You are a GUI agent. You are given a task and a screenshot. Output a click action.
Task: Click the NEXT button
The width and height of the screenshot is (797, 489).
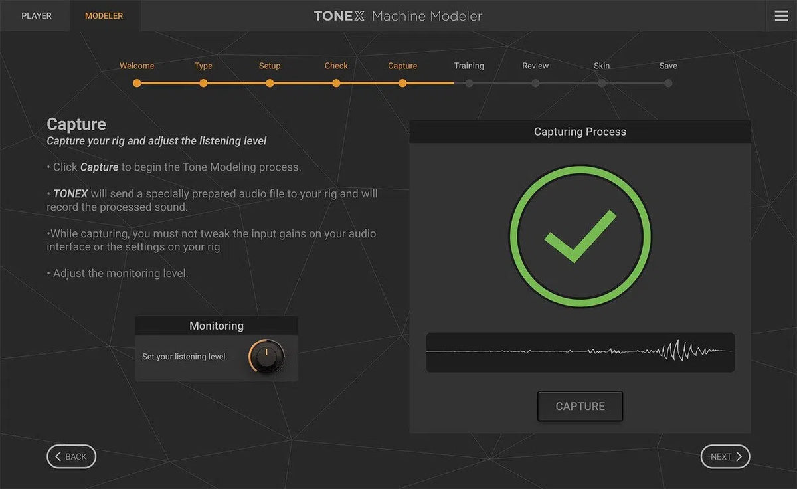coord(725,456)
